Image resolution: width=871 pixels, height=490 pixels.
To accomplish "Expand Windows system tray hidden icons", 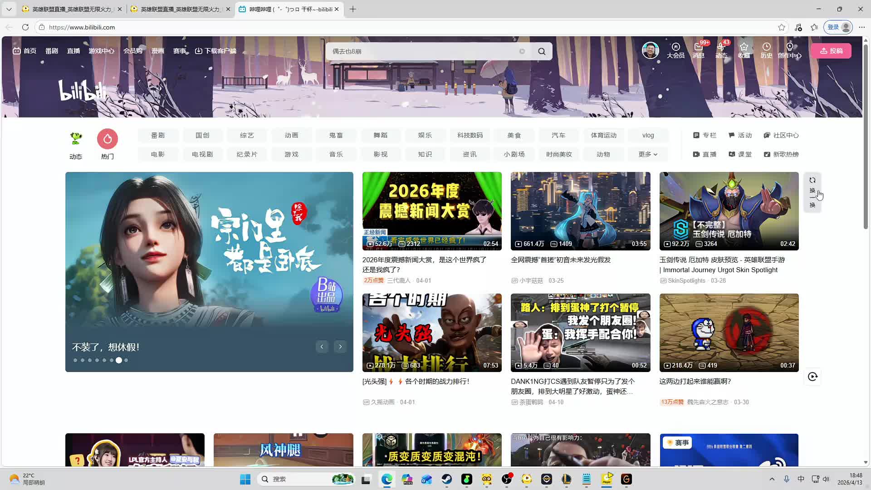I will pyautogui.click(x=772, y=479).
